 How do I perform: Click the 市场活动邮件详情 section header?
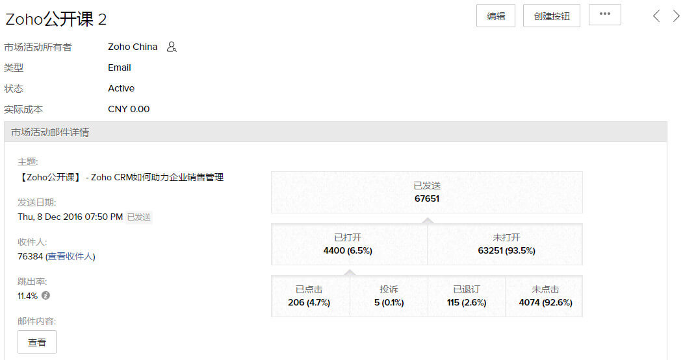pos(335,132)
